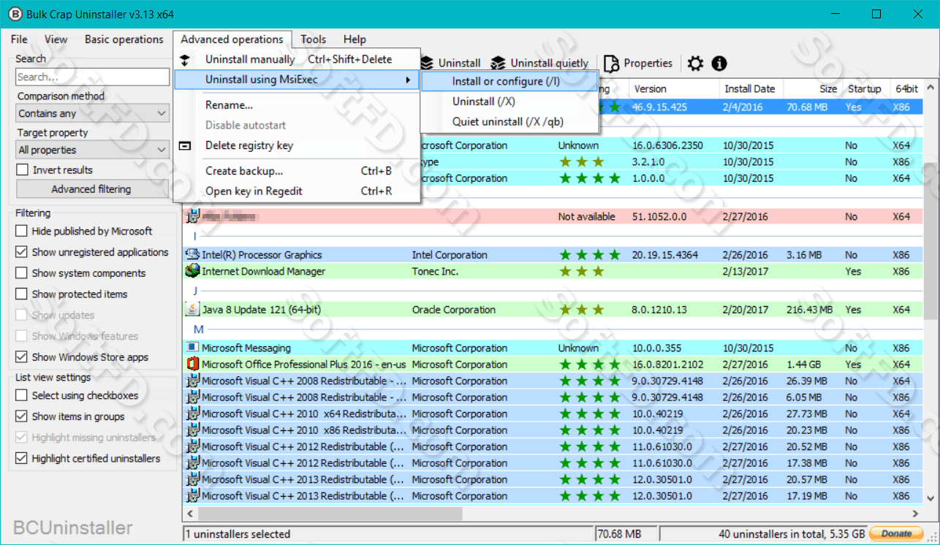Select the Tonec Inc. publisher cell
Viewport: 940px width, 545px height.
click(x=435, y=271)
